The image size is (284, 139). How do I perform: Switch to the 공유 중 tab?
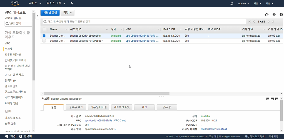click(x=167, y=107)
